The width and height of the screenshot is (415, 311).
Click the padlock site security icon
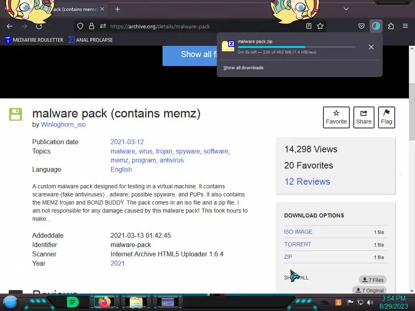coord(92,26)
